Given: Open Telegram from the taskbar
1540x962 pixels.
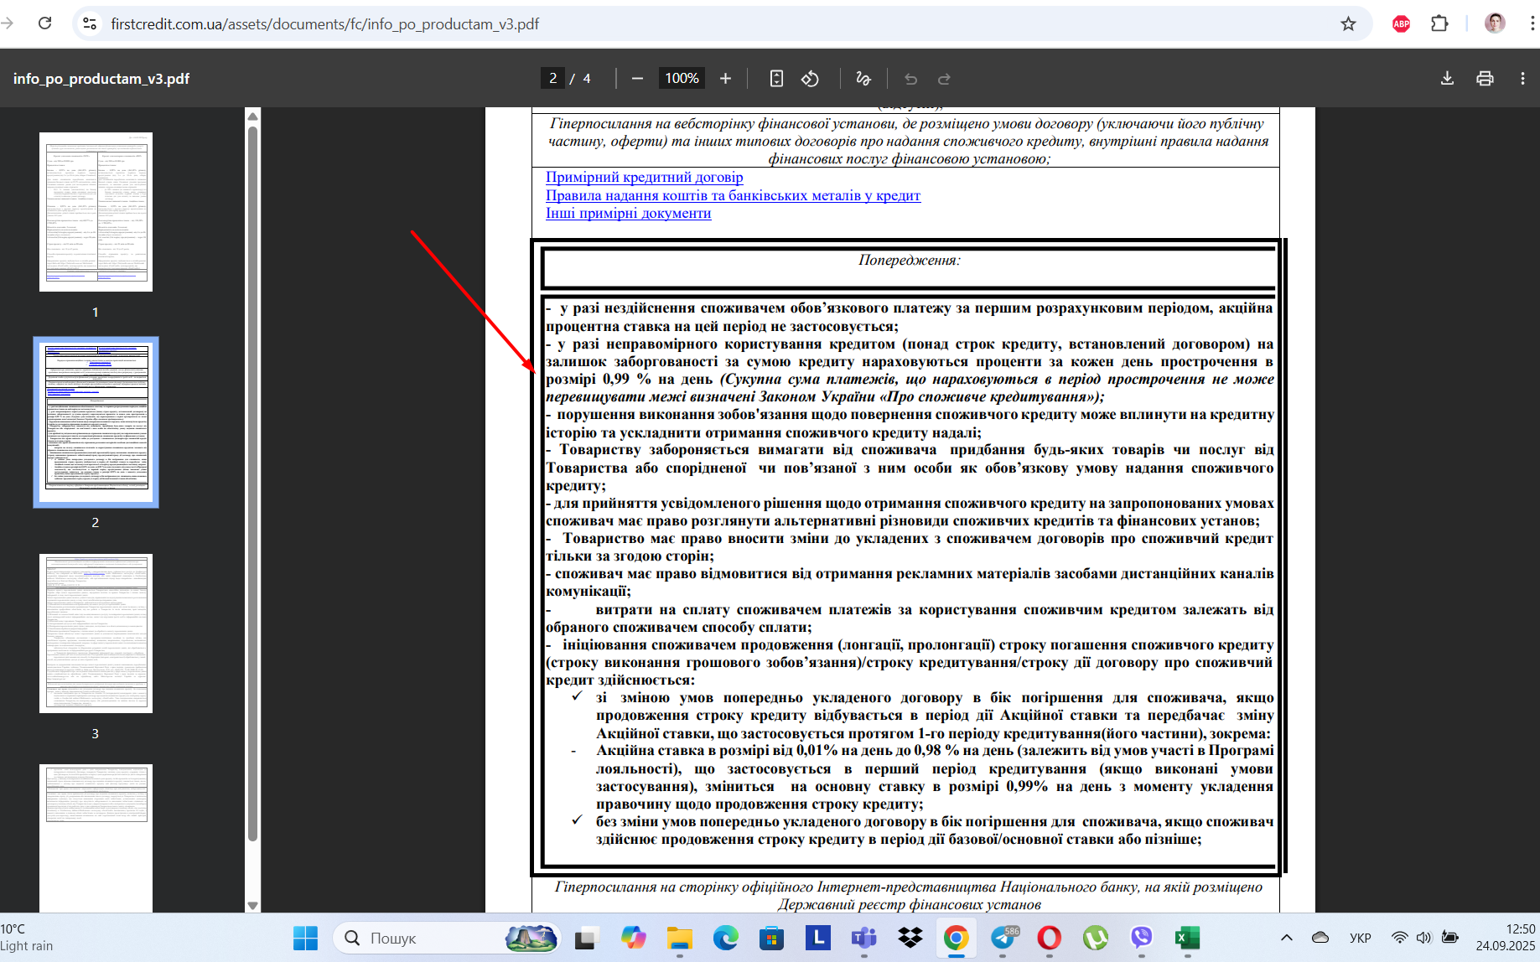Looking at the screenshot, I should 1003,938.
